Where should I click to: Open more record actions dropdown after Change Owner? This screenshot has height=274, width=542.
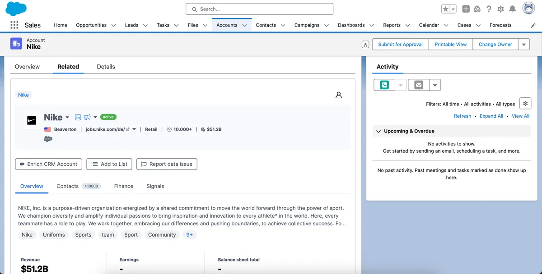click(x=524, y=44)
